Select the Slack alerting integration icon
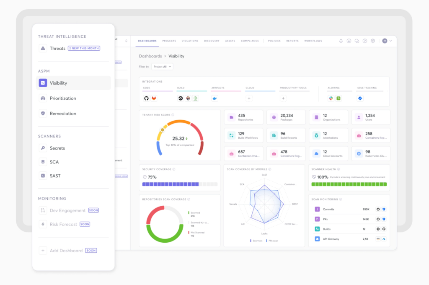The width and height of the screenshot is (429, 285). pos(331,98)
